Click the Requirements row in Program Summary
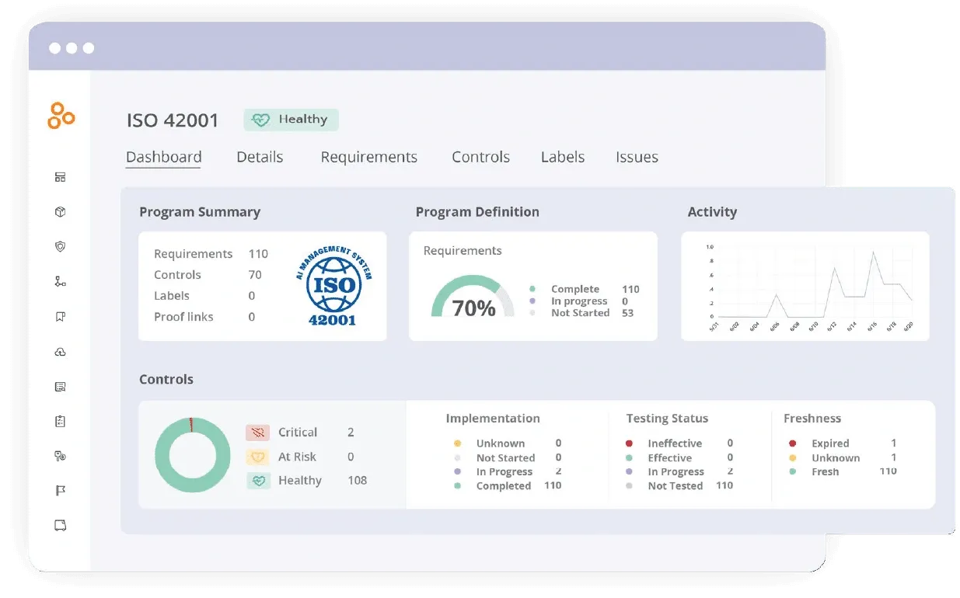The height and width of the screenshot is (598, 960). pyautogui.click(x=211, y=254)
